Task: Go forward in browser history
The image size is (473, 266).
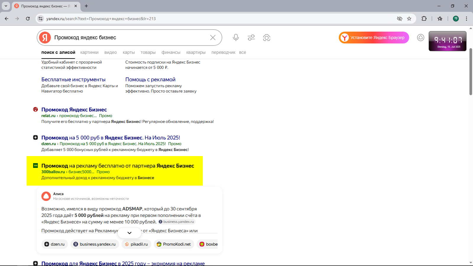Action: [17, 19]
